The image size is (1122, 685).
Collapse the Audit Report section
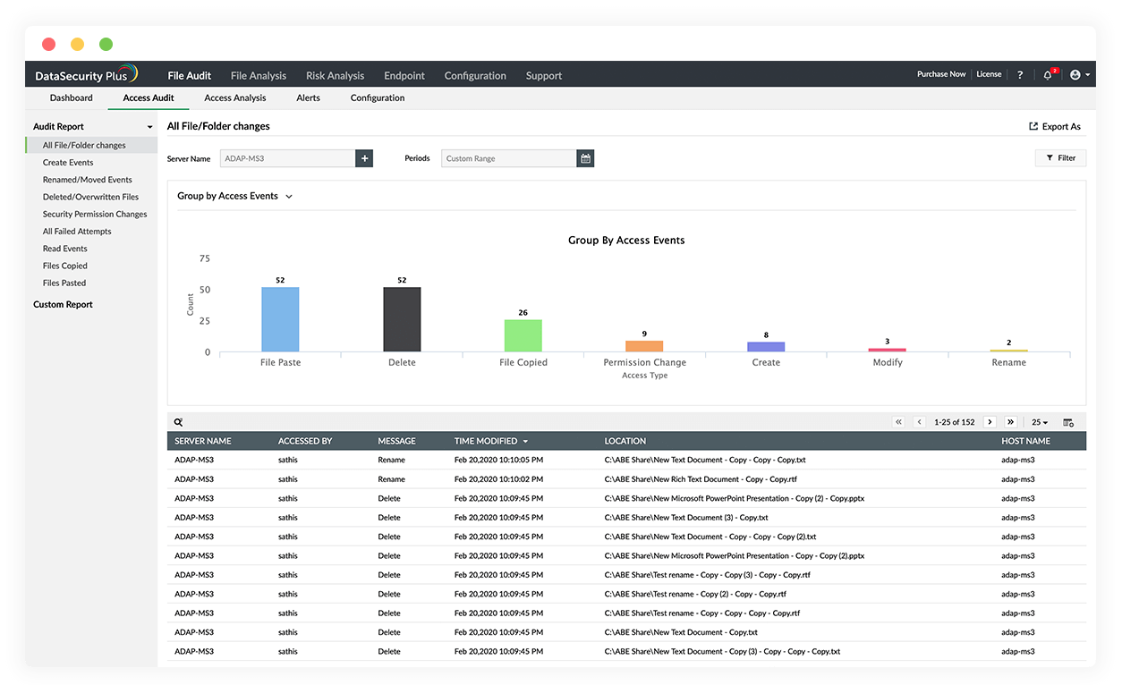pyautogui.click(x=149, y=126)
